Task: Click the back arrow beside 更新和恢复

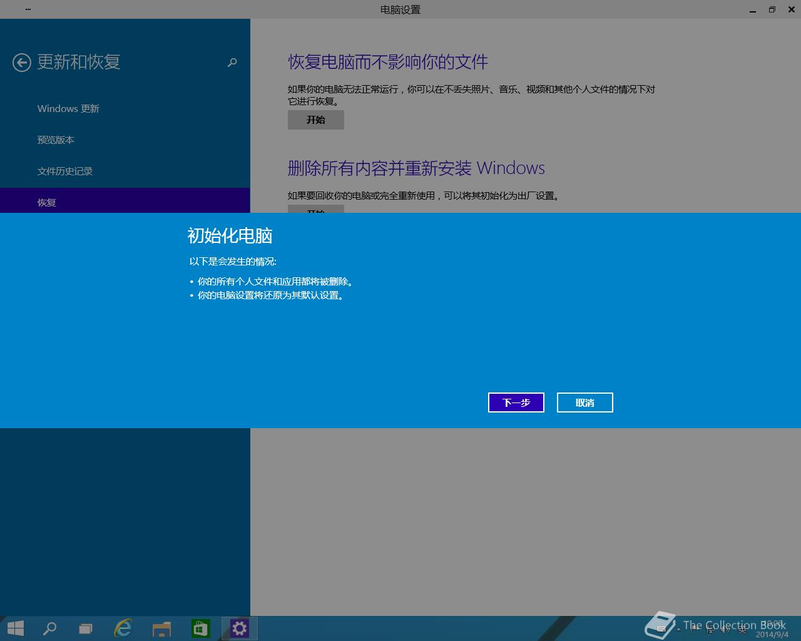Action: [x=22, y=63]
